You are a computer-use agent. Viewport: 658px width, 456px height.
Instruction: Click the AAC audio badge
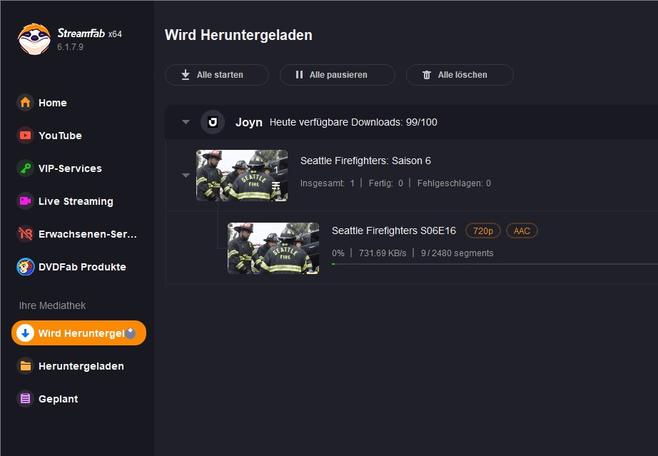point(522,230)
